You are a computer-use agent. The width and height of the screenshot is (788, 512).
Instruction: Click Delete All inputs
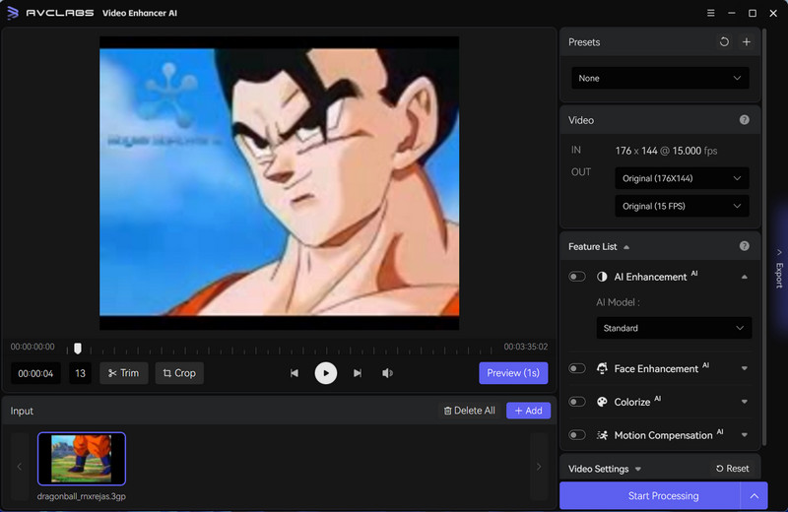tap(469, 411)
